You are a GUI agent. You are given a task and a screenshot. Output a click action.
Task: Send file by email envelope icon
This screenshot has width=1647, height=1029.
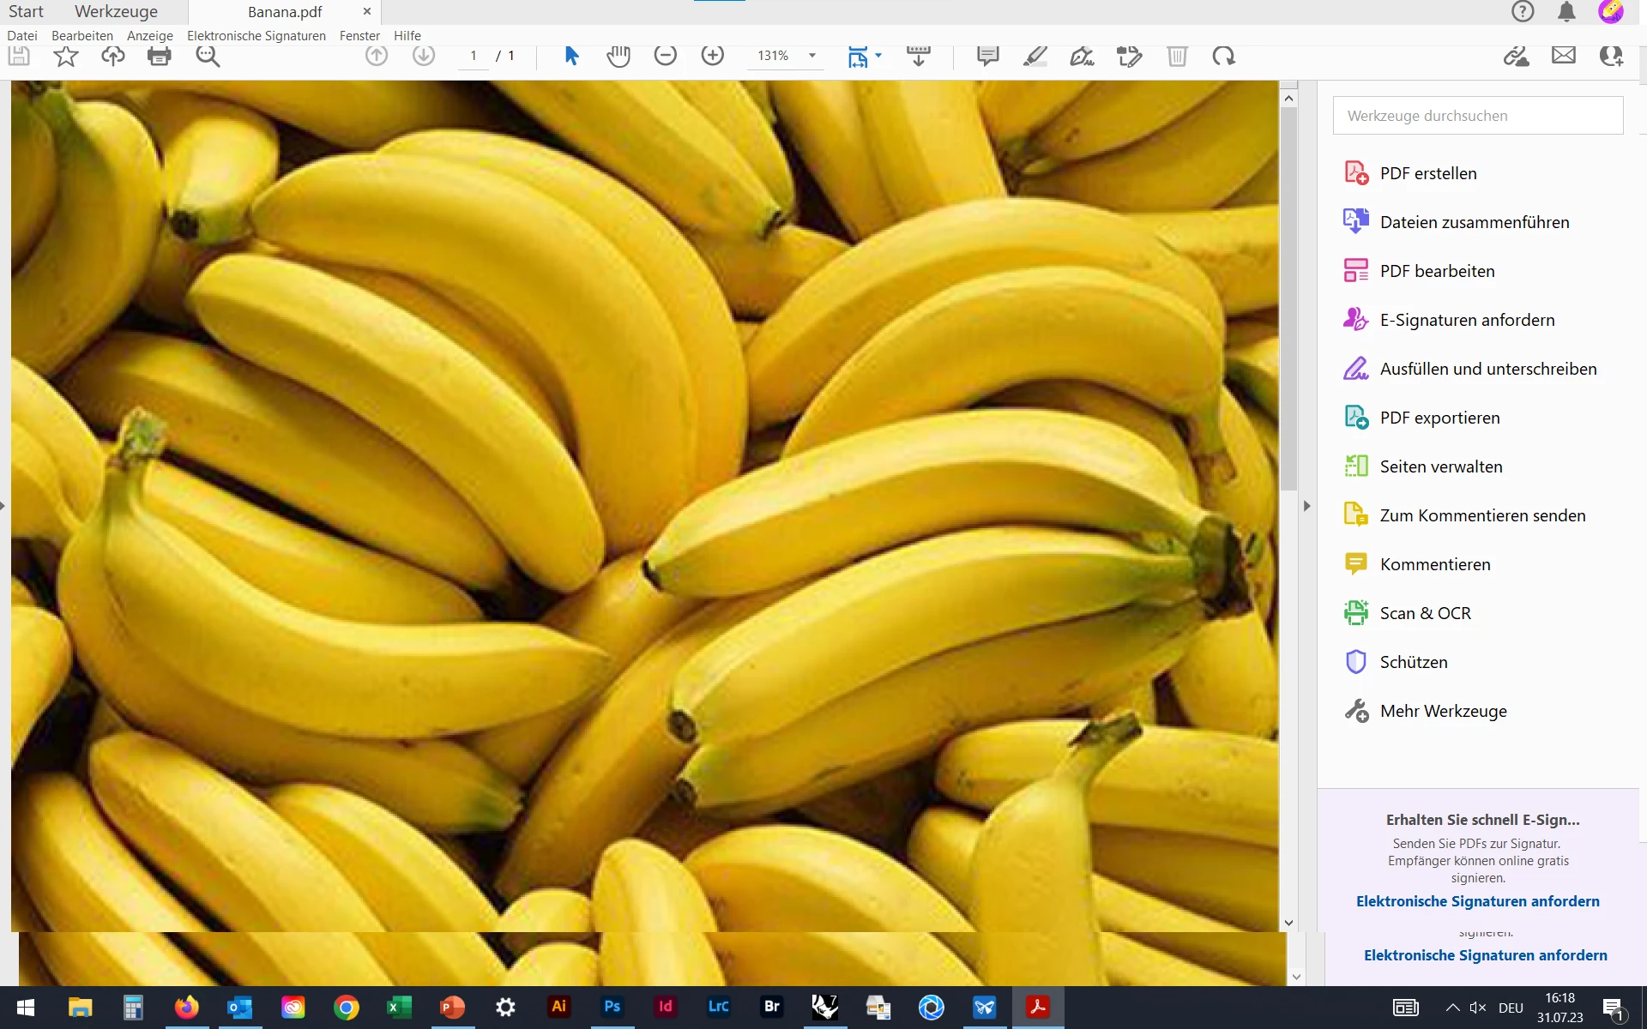[x=1563, y=56]
